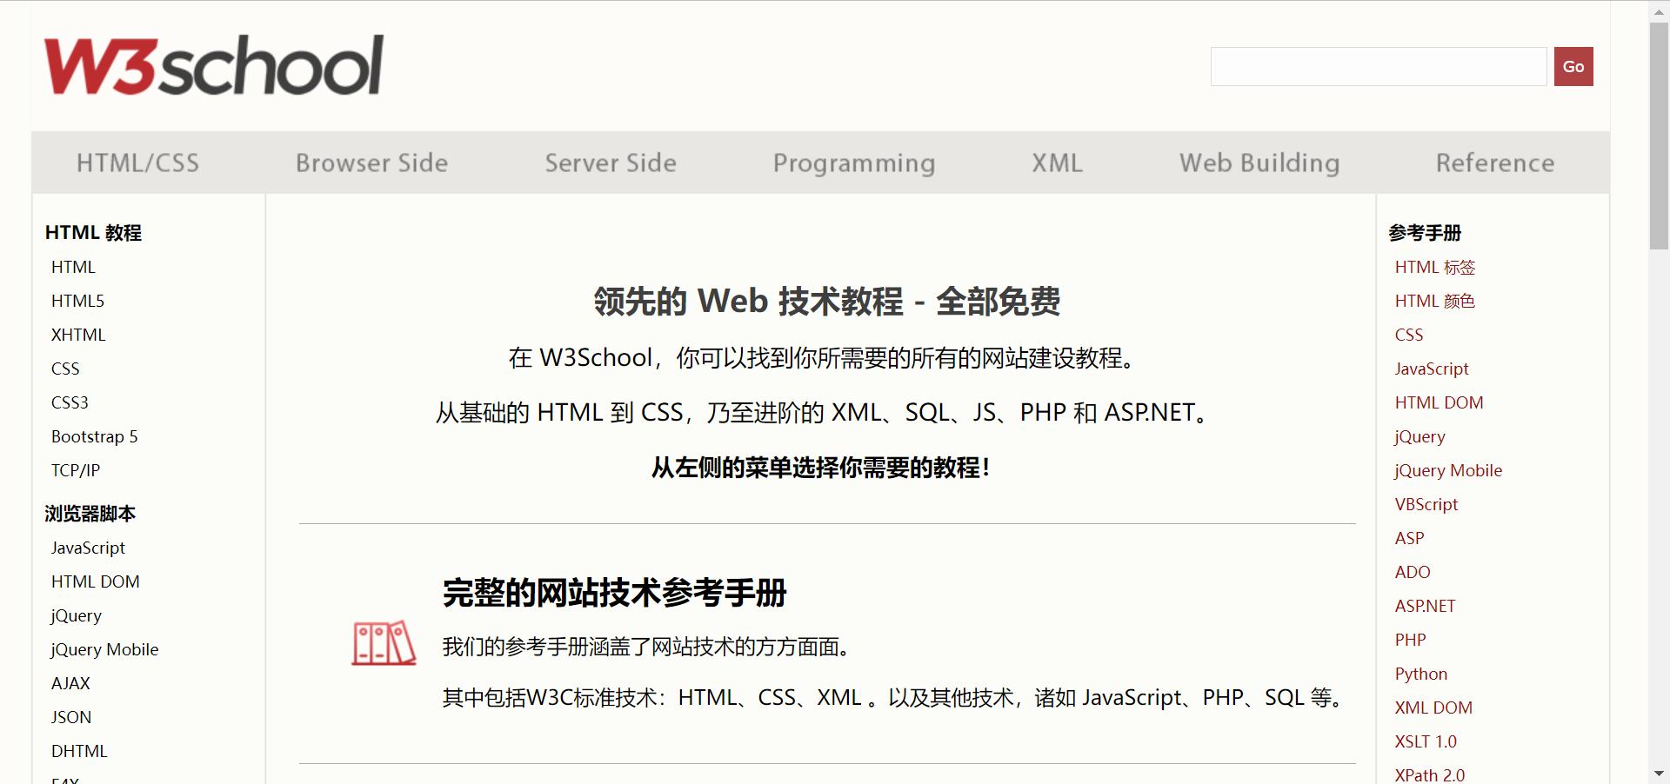Open the Programming navigation menu
The width and height of the screenshot is (1670, 784).
click(853, 163)
